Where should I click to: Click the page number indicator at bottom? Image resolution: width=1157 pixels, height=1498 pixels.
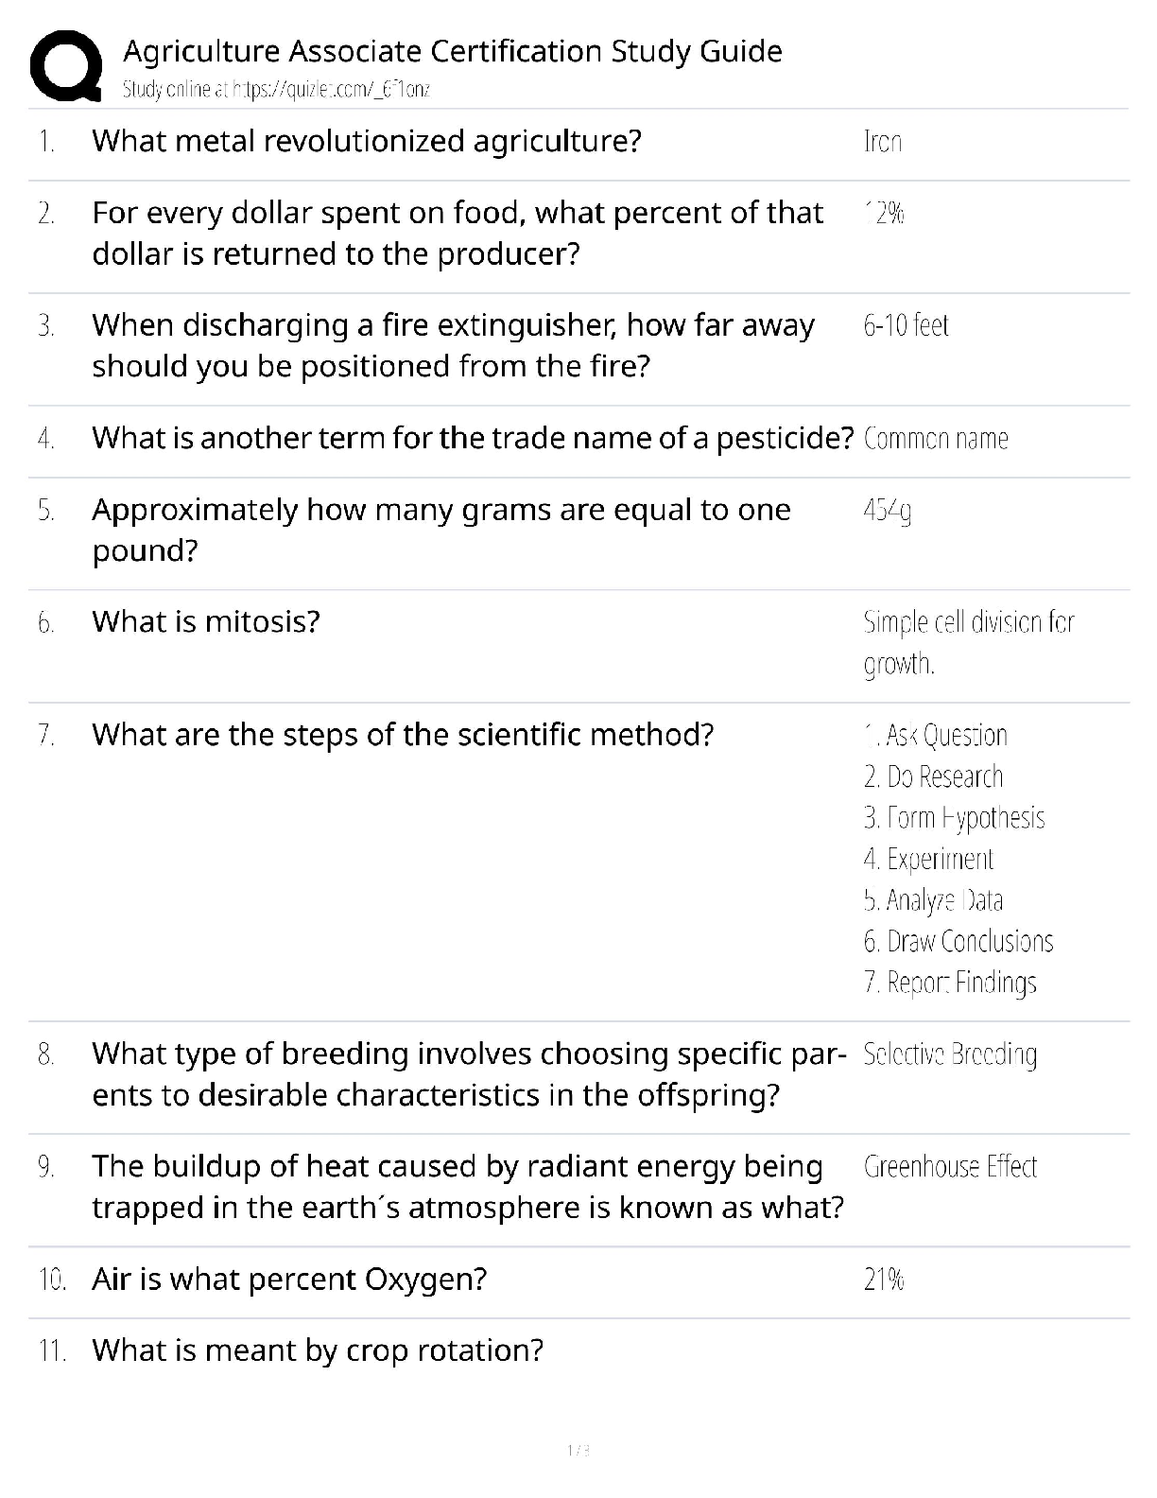click(x=578, y=1450)
